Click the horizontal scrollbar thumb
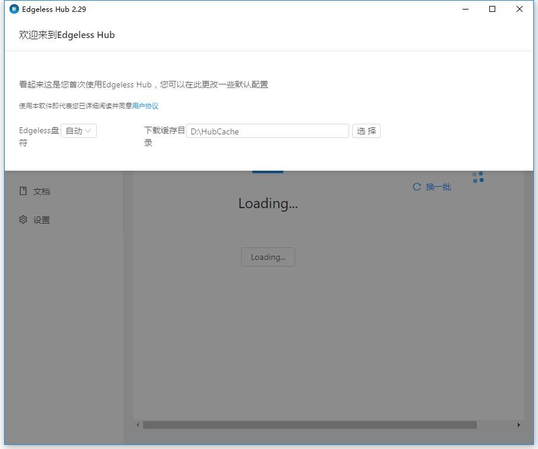The height and width of the screenshot is (449, 538). [310, 425]
